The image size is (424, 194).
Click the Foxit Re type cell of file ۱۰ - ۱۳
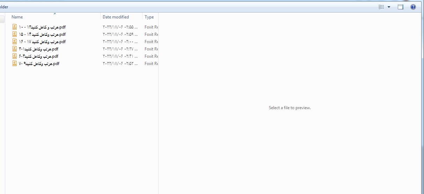(x=151, y=27)
